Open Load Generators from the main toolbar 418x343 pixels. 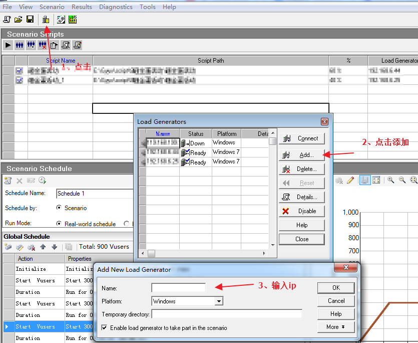click(46, 20)
